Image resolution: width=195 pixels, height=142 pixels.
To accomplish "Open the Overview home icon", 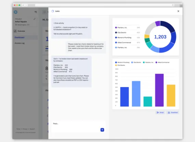I will click(15, 31).
